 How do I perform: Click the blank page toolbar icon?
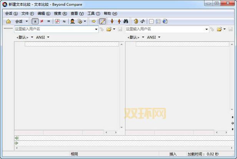point(151,22)
